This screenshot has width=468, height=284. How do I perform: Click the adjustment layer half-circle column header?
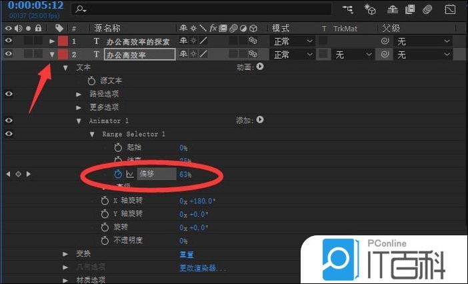(x=243, y=29)
